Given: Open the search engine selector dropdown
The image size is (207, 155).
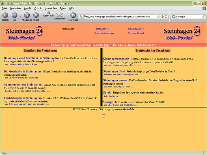Looking at the screenshot, I should click(174, 17).
